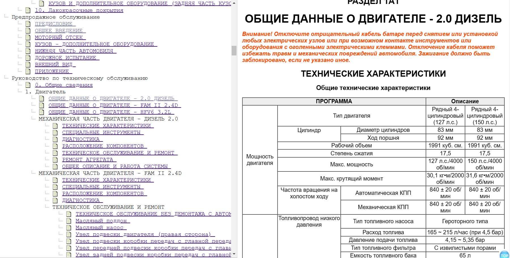Screen dimensions: 510x258
Task: Open ПРЕДИСЛОВИЕ link
Action: tap(55, 24)
